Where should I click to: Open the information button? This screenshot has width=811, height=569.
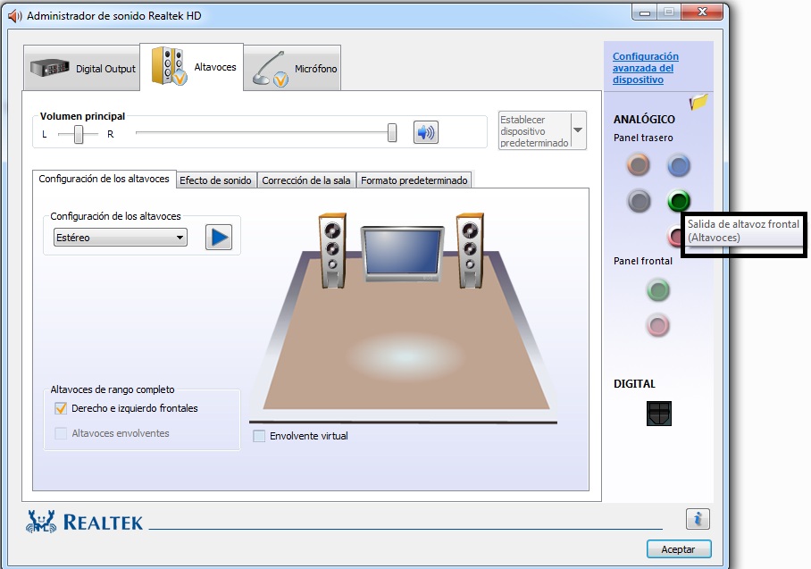[x=698, y=519]
